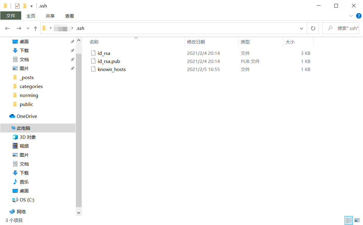363x225 pixels.
Task: Click the New Folder quick access icon
Action: point(25,6)
